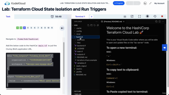Skip to next question button
169x95 pixels.
[x=62, y=28]
